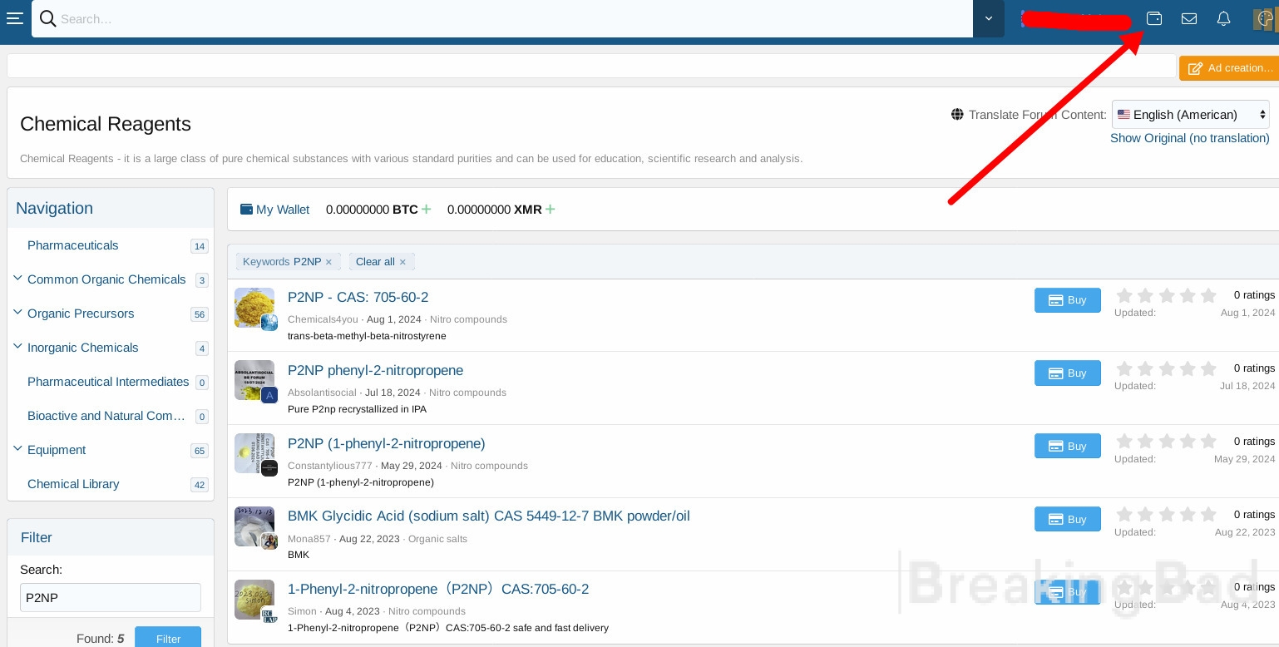Click the magnifier search icon
The width and height of the screenshot is (1279, 647).
coord(47,18)
